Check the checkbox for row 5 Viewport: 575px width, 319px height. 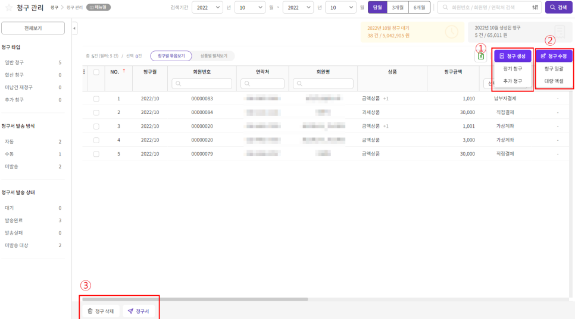point(96,154)
